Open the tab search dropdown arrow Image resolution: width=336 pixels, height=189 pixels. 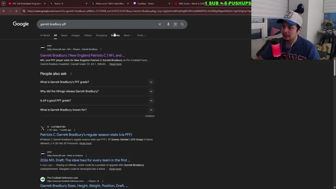coord(3,4)
